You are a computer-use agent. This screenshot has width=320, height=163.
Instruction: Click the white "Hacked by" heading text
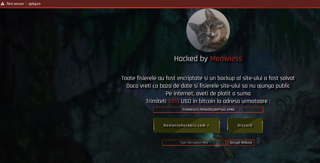(x=191, y=59)
